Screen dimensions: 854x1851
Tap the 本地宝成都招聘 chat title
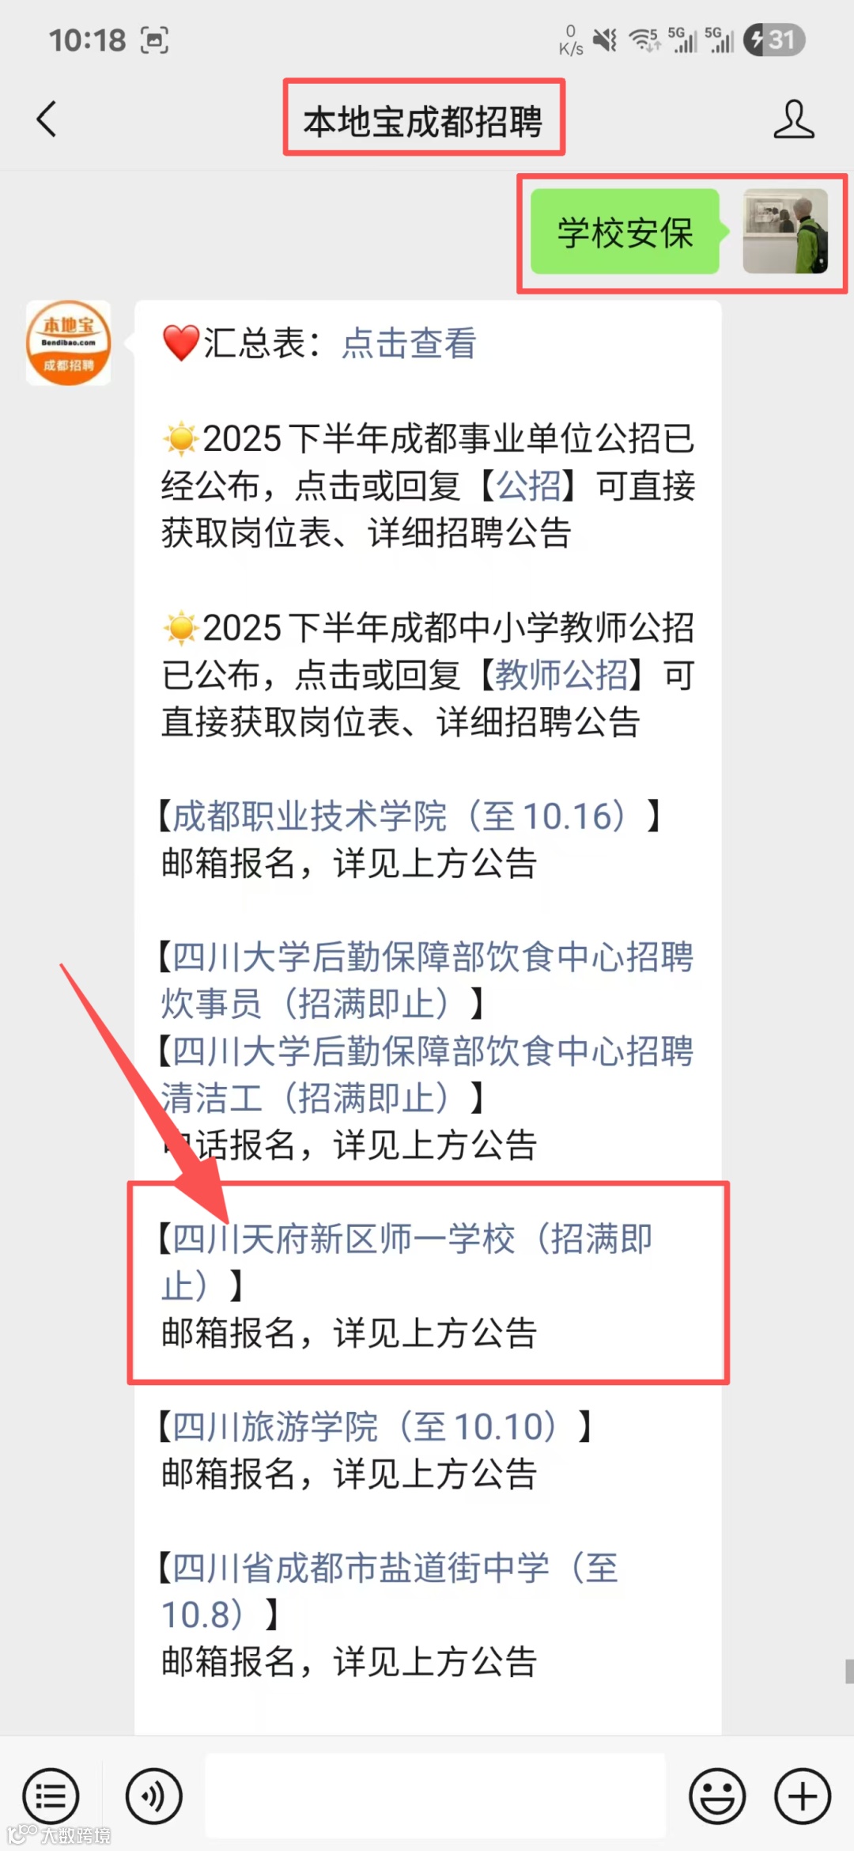[423, 122]
